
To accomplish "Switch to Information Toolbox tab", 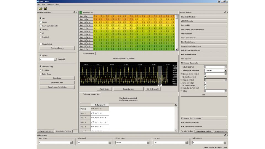I will click(46, 131).
